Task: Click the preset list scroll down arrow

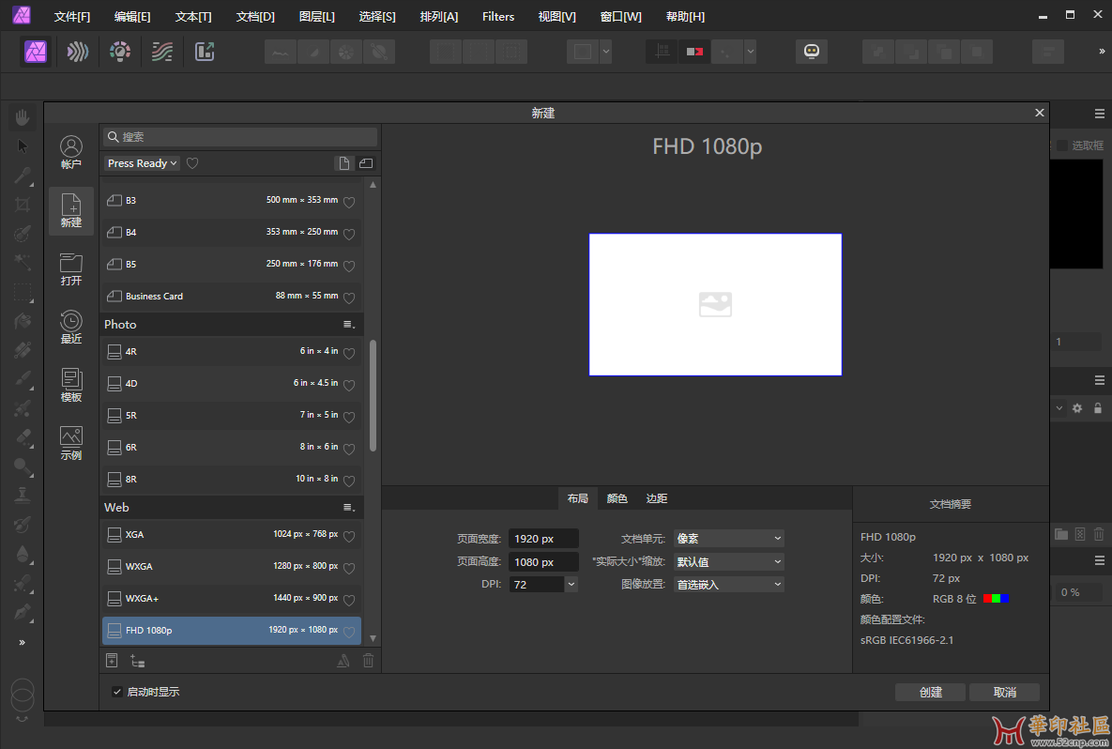Action: (373, 638)
